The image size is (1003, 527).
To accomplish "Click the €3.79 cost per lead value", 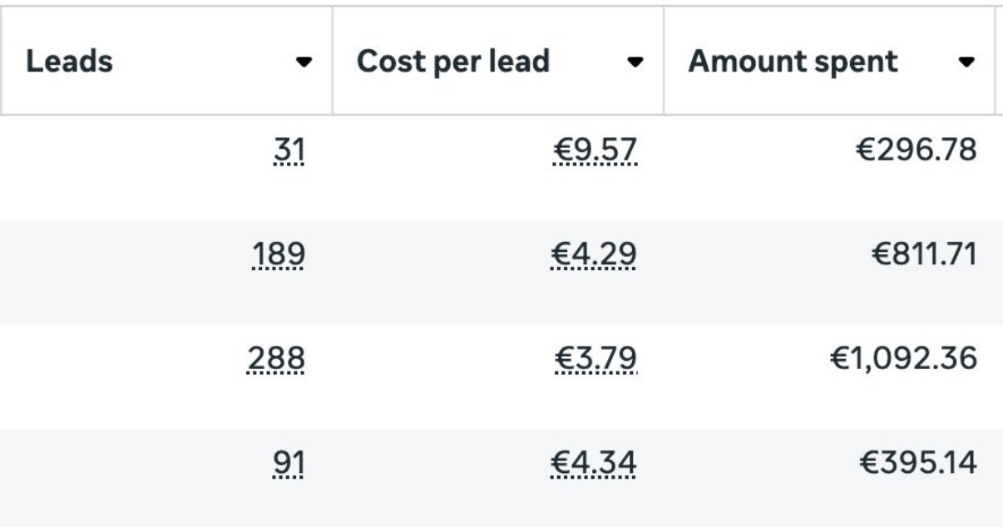I will (x=595, y=358).
